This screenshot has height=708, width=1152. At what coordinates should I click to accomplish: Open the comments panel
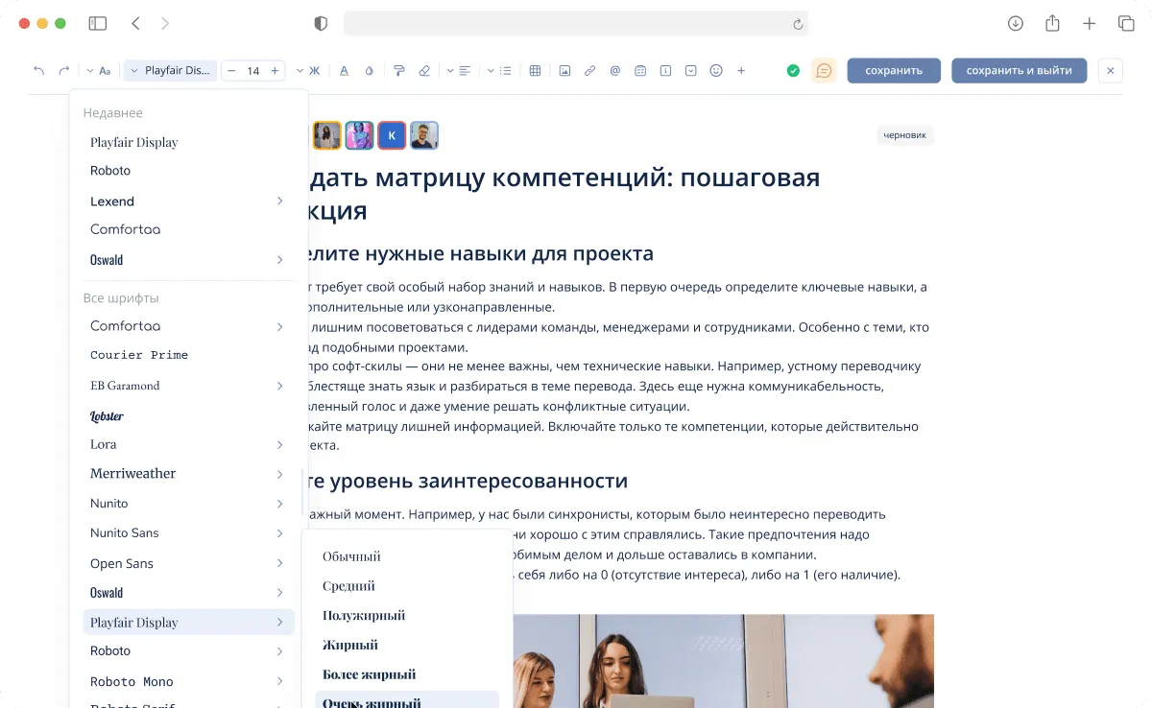tap(824, 70)
